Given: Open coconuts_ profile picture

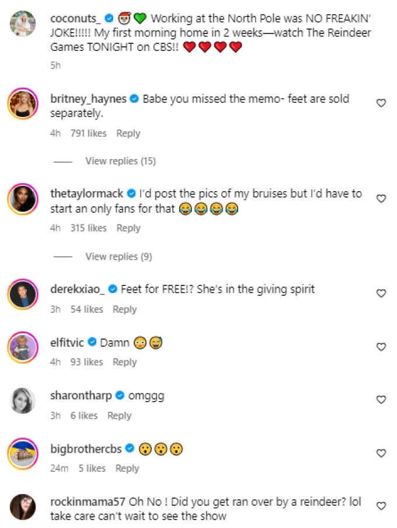Looking at the screenshot, I should (x=23, y=24).
